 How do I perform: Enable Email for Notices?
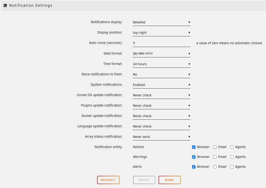pyautogui.click(x=215, y=147)
